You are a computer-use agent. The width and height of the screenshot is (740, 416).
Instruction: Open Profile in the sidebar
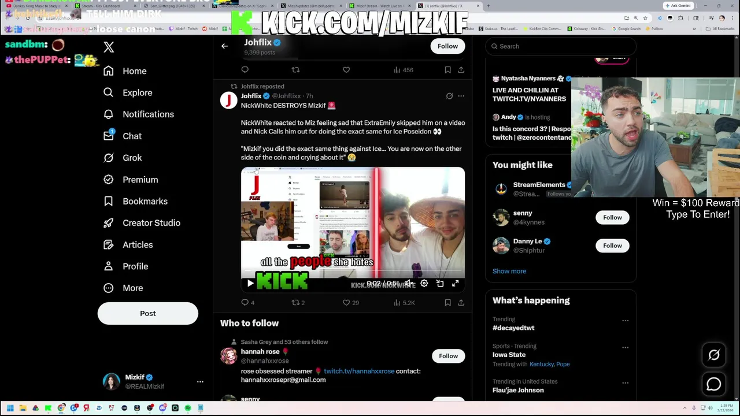pyautogui.click(x=125, y=266)
